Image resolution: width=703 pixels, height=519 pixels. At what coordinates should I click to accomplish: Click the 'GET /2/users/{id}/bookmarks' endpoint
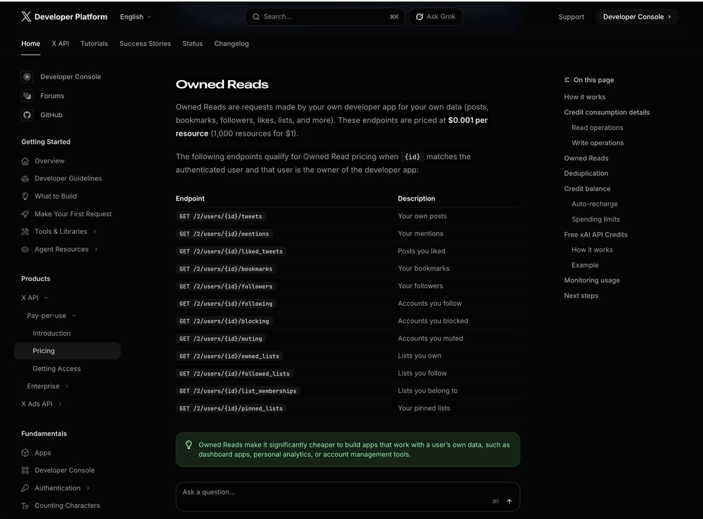tap(226, 269)
